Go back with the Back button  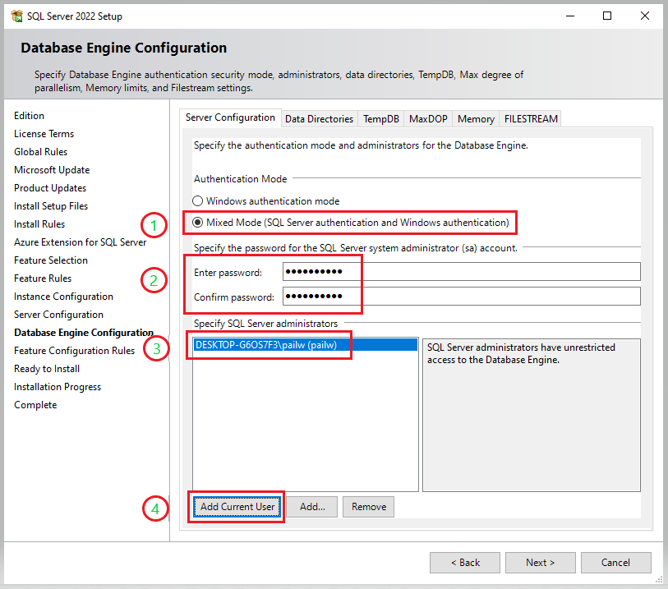coord(464,563)
